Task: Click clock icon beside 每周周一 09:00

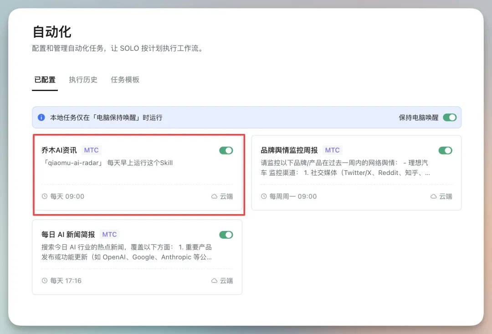Action: coord(264,196)
